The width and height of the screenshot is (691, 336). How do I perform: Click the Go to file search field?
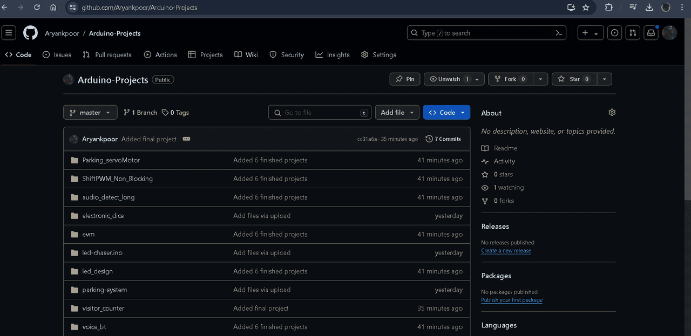pos(320,112)
